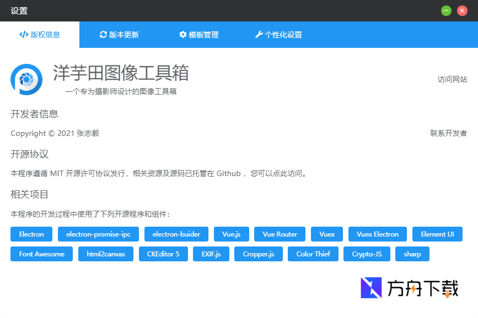Open the 个性化设置 tab
Viewport: 478px width, 318px height.
pyautogui.click(x=278, y=34)
